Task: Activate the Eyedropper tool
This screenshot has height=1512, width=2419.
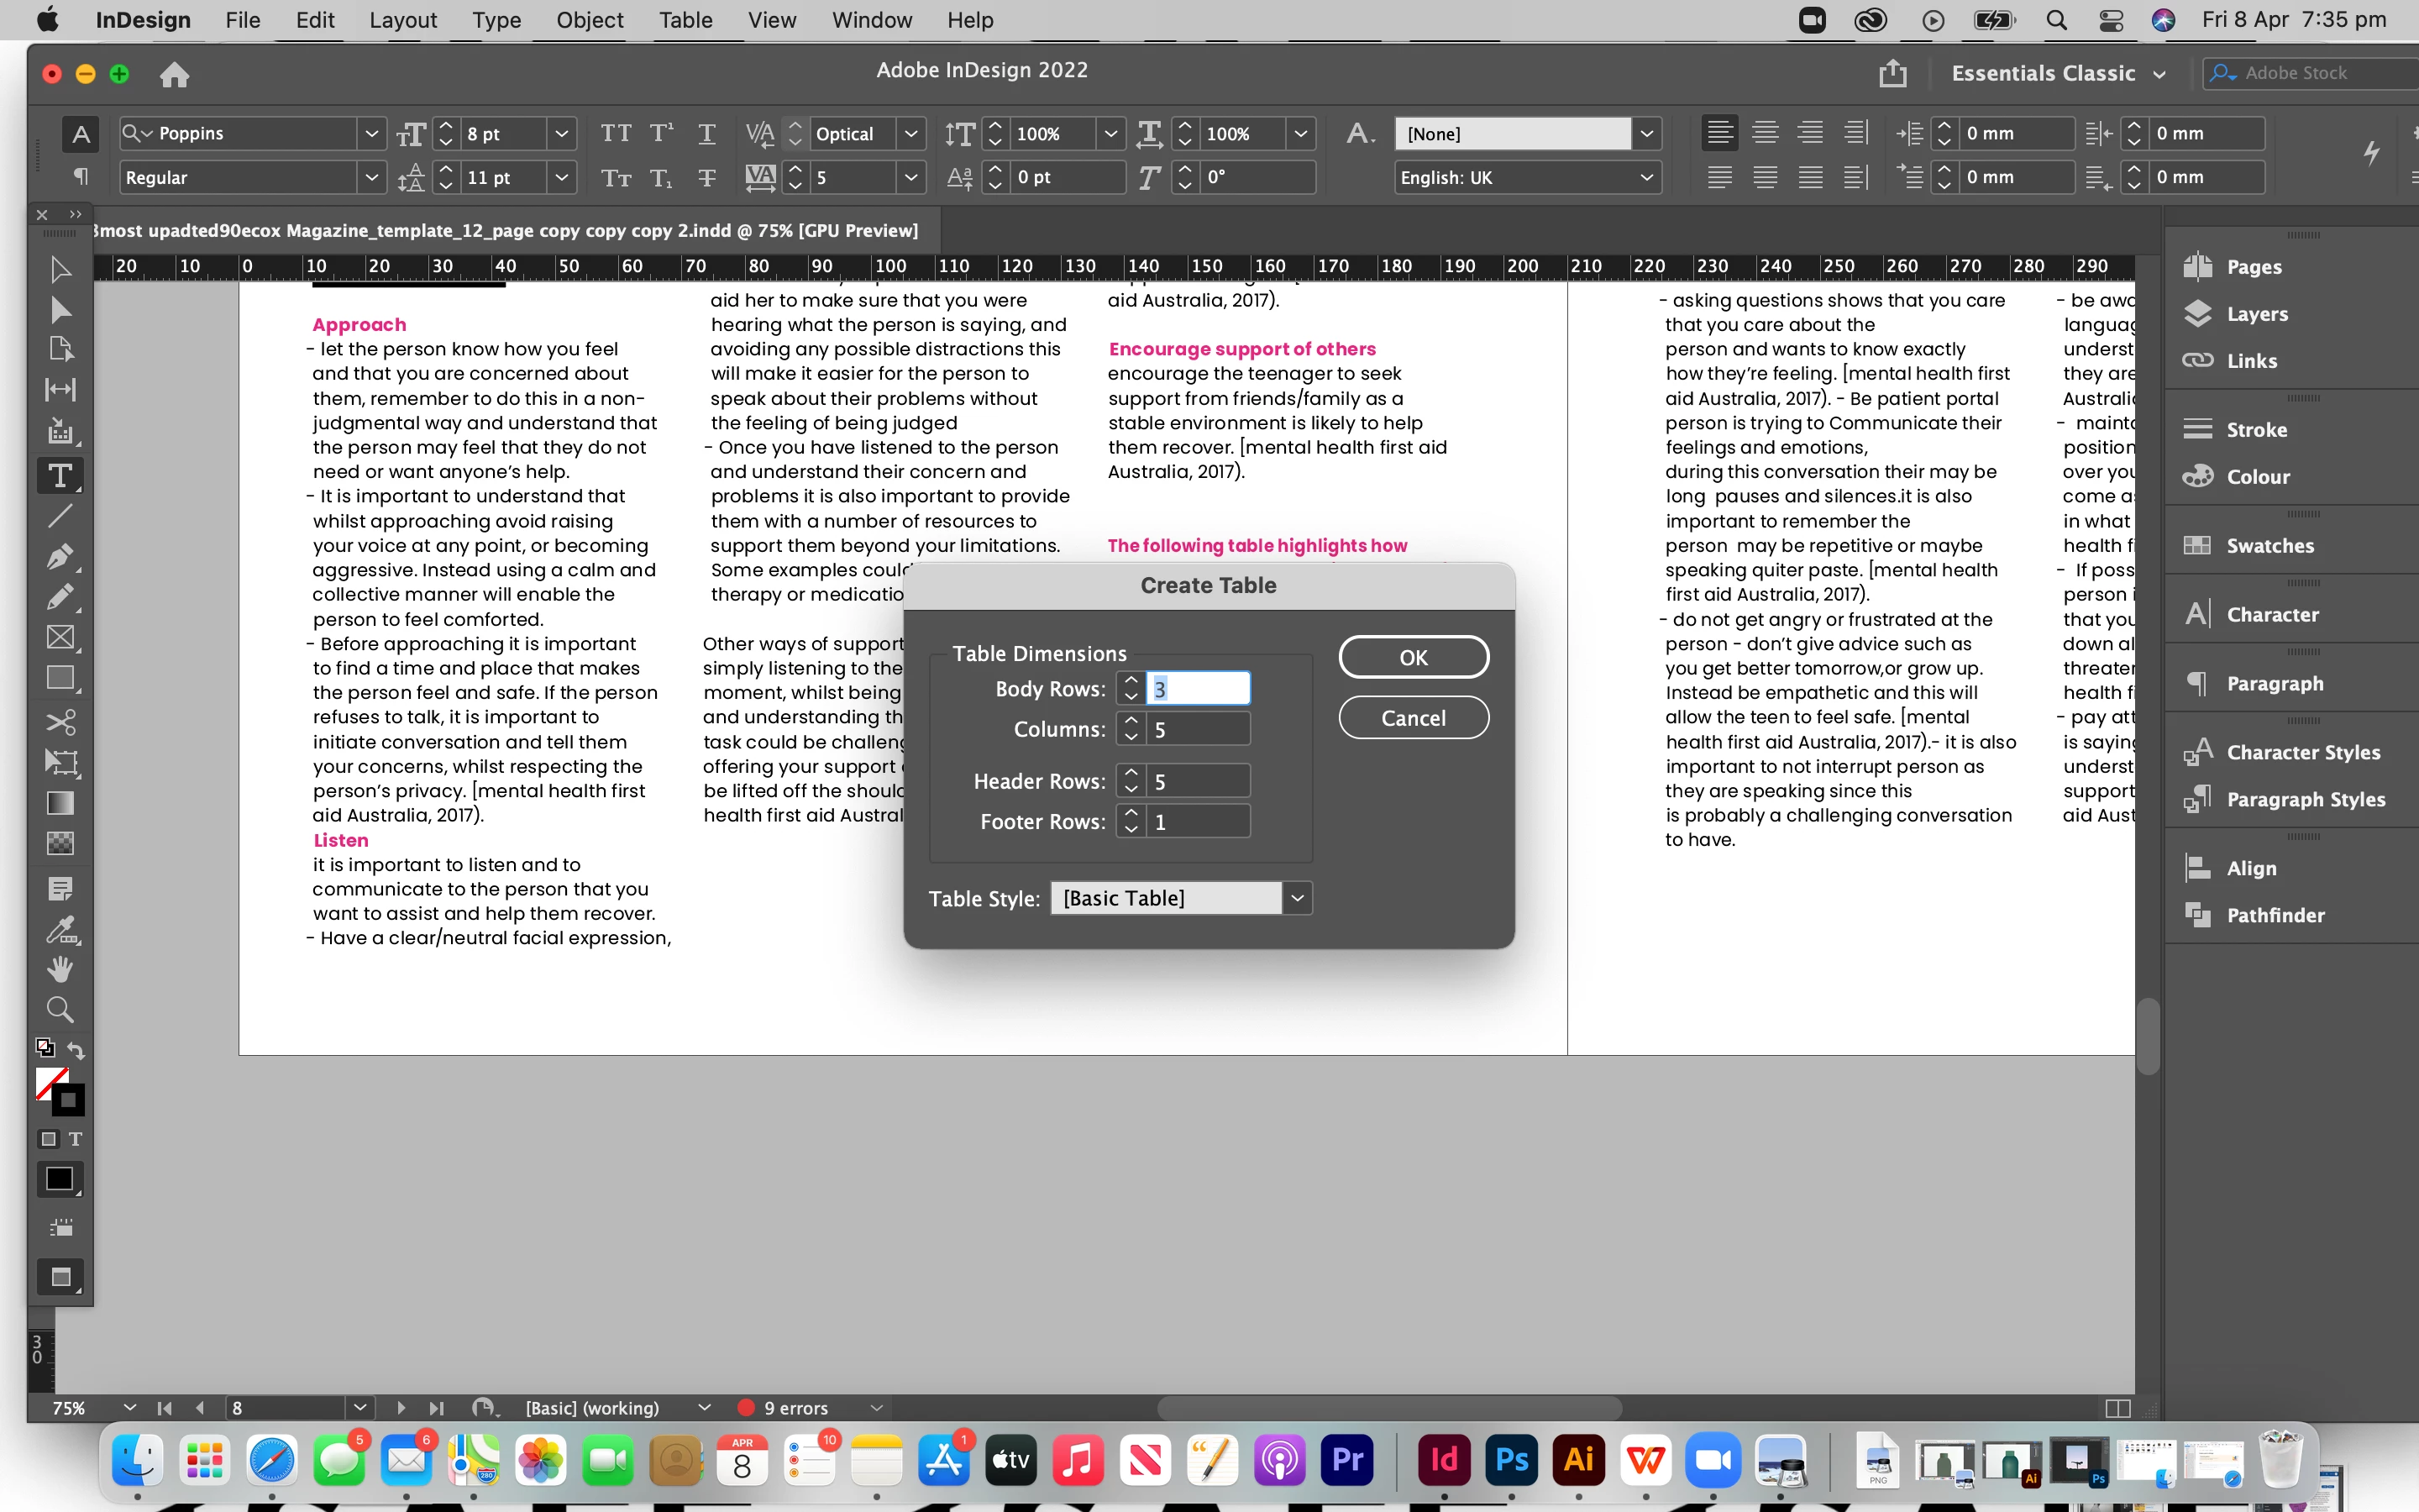Action: click(60, 929)
